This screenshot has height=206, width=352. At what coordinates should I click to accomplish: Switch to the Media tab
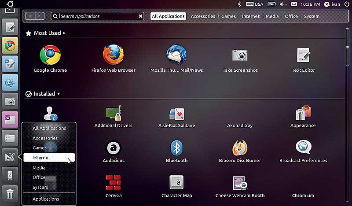[272, 16]
